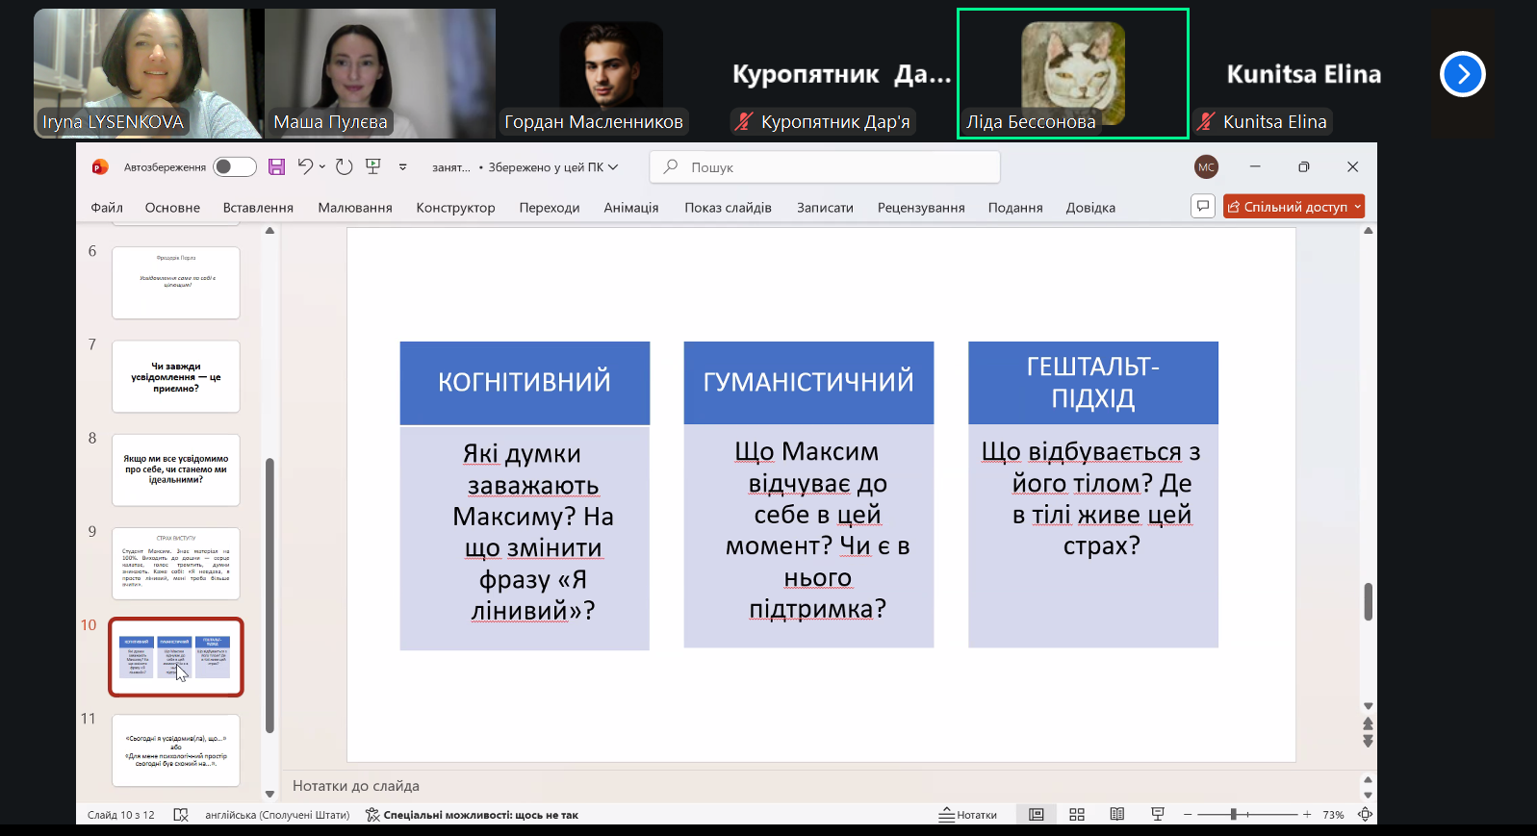Open the Customize Quick Access Toolbar dropdown

coord(403,167)
